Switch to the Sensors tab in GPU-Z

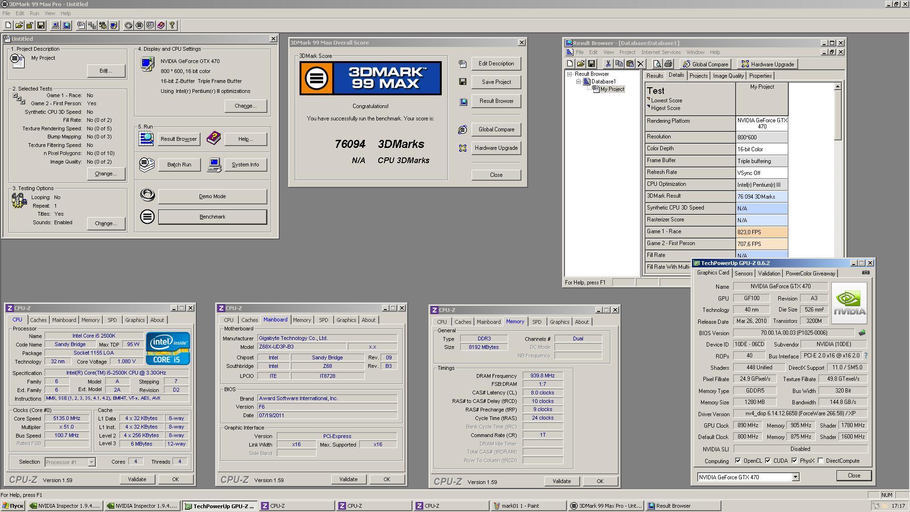pos(743,274)
